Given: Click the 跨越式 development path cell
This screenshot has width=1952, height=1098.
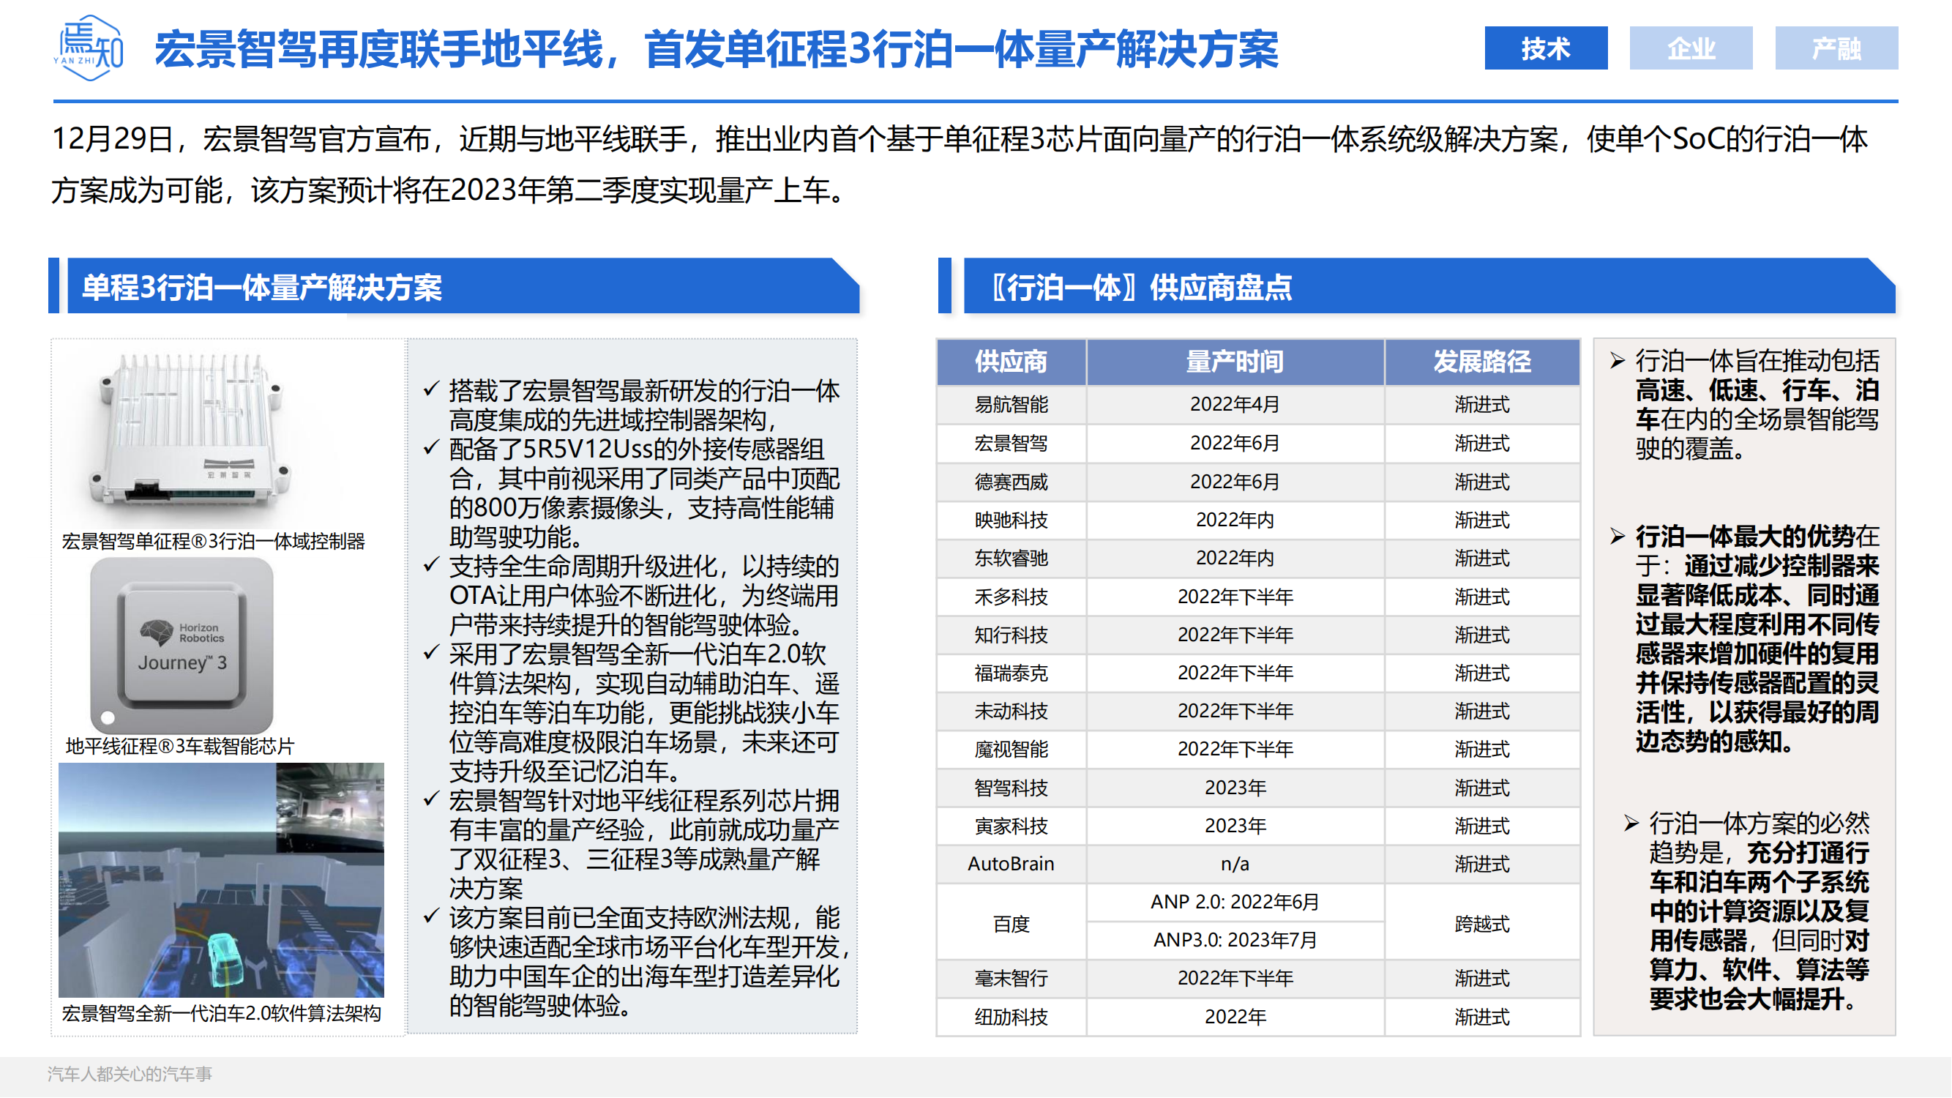Looking at the screenshot, I should (1482, 922).
